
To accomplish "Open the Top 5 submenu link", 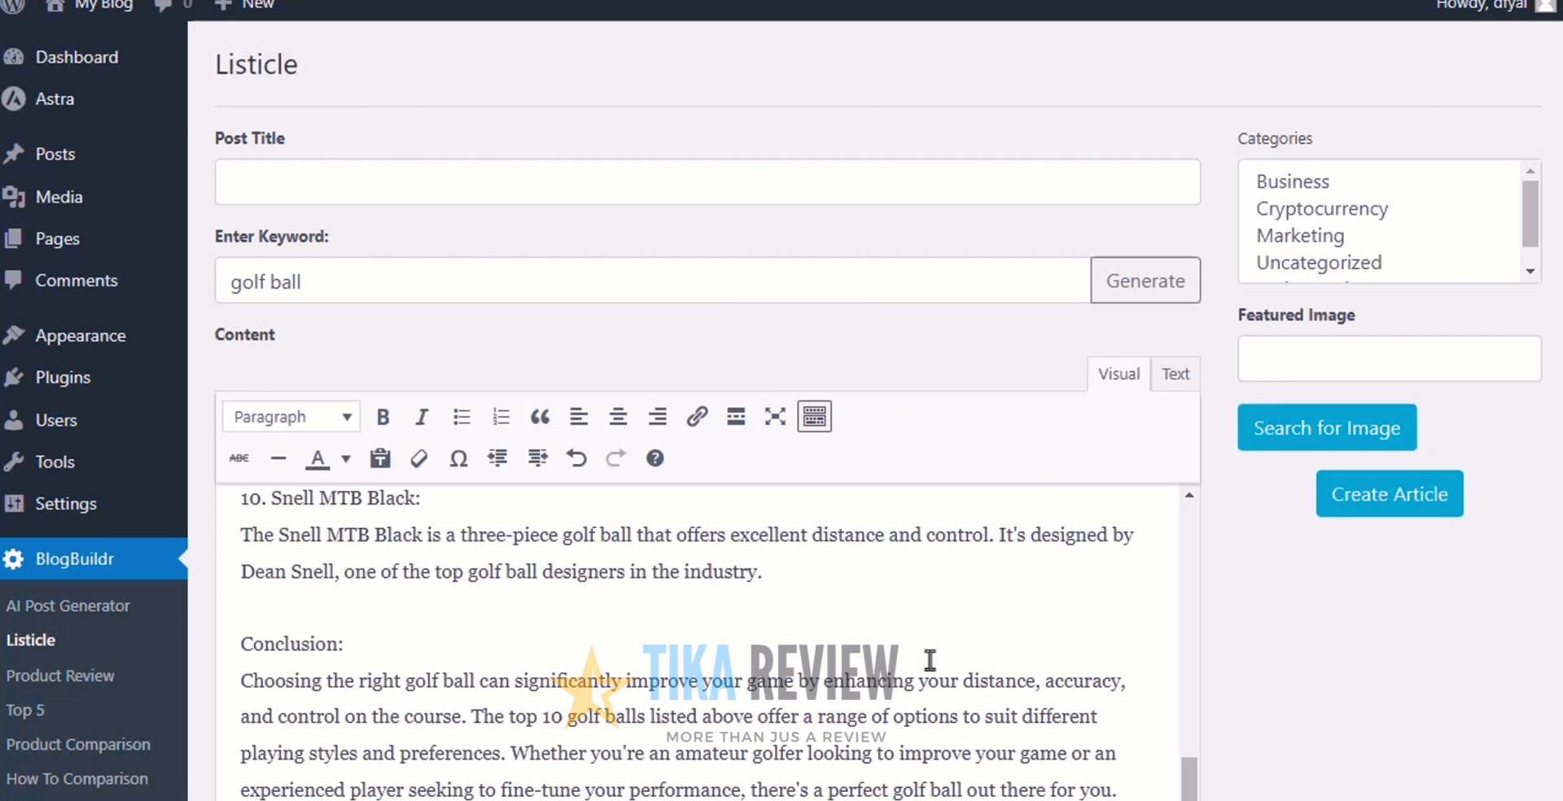I will 25,710.
